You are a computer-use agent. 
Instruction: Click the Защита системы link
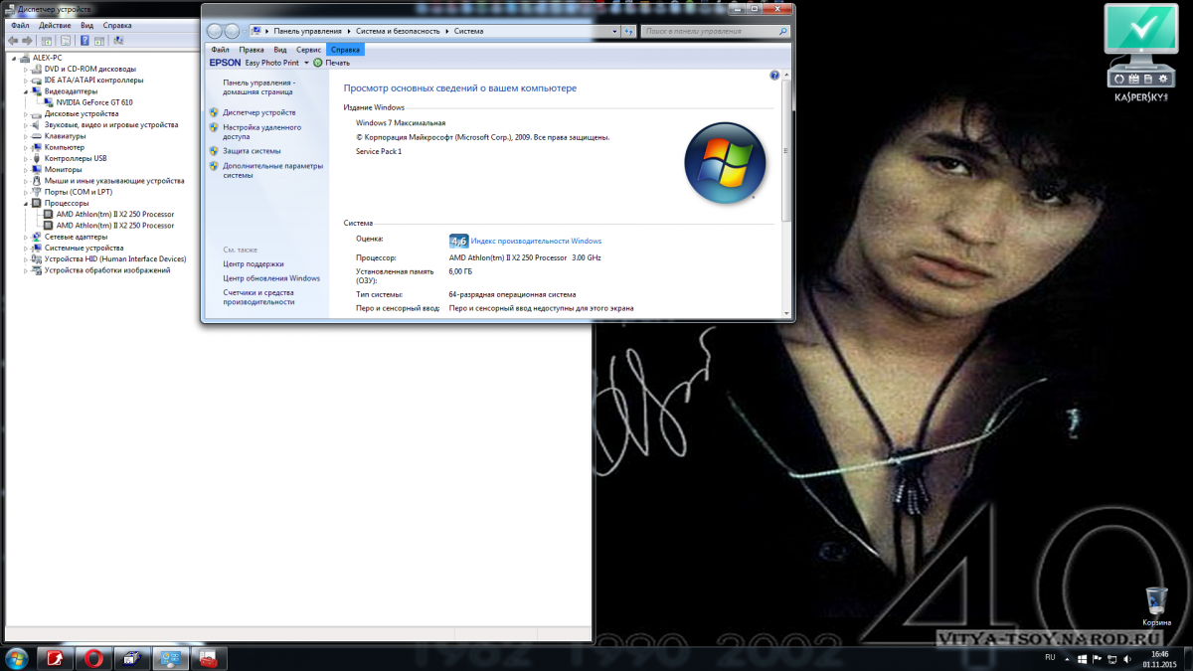click(x=252, y=151)
